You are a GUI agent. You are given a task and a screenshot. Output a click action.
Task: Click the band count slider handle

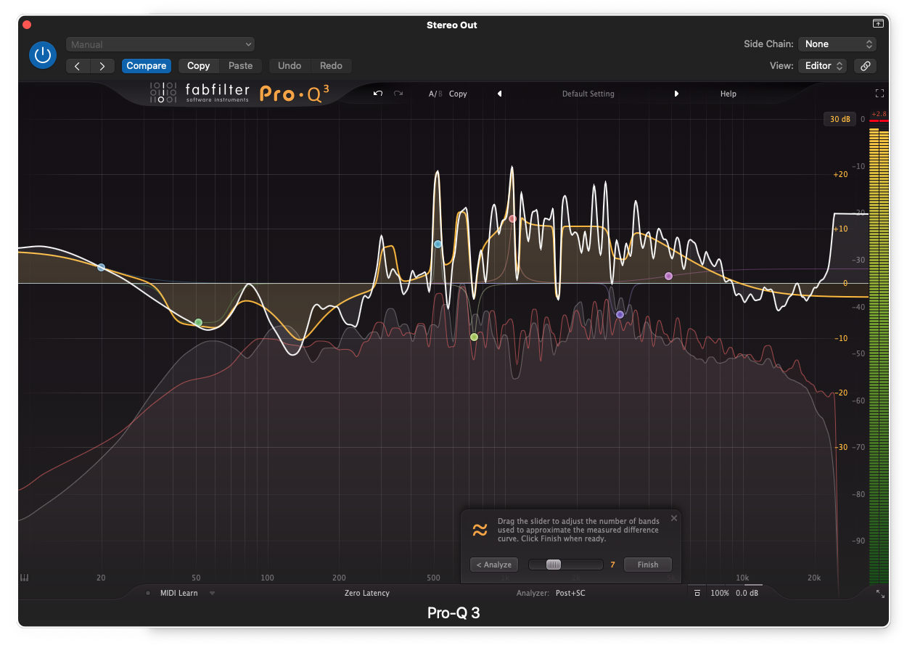[553, 565]
